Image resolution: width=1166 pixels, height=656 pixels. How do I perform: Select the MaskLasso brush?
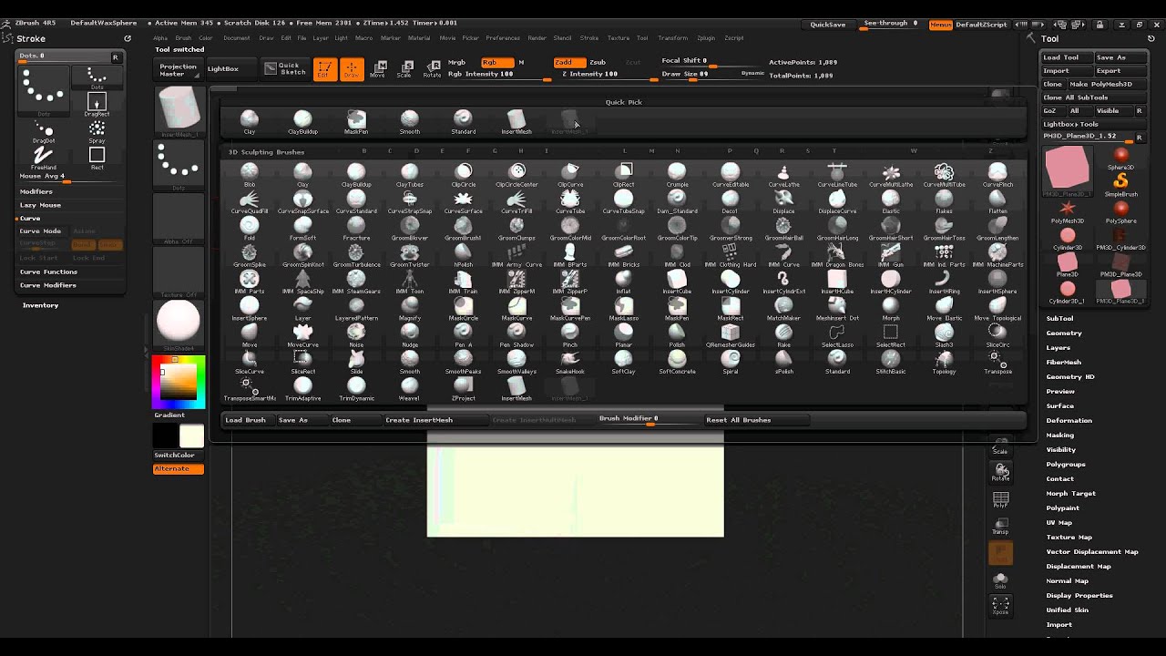tap(623, 307)
